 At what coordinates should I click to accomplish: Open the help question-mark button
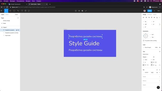[x=158, y=87]
